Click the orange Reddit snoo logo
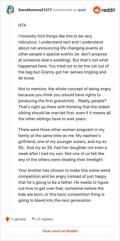 click(x=97, y=10)
